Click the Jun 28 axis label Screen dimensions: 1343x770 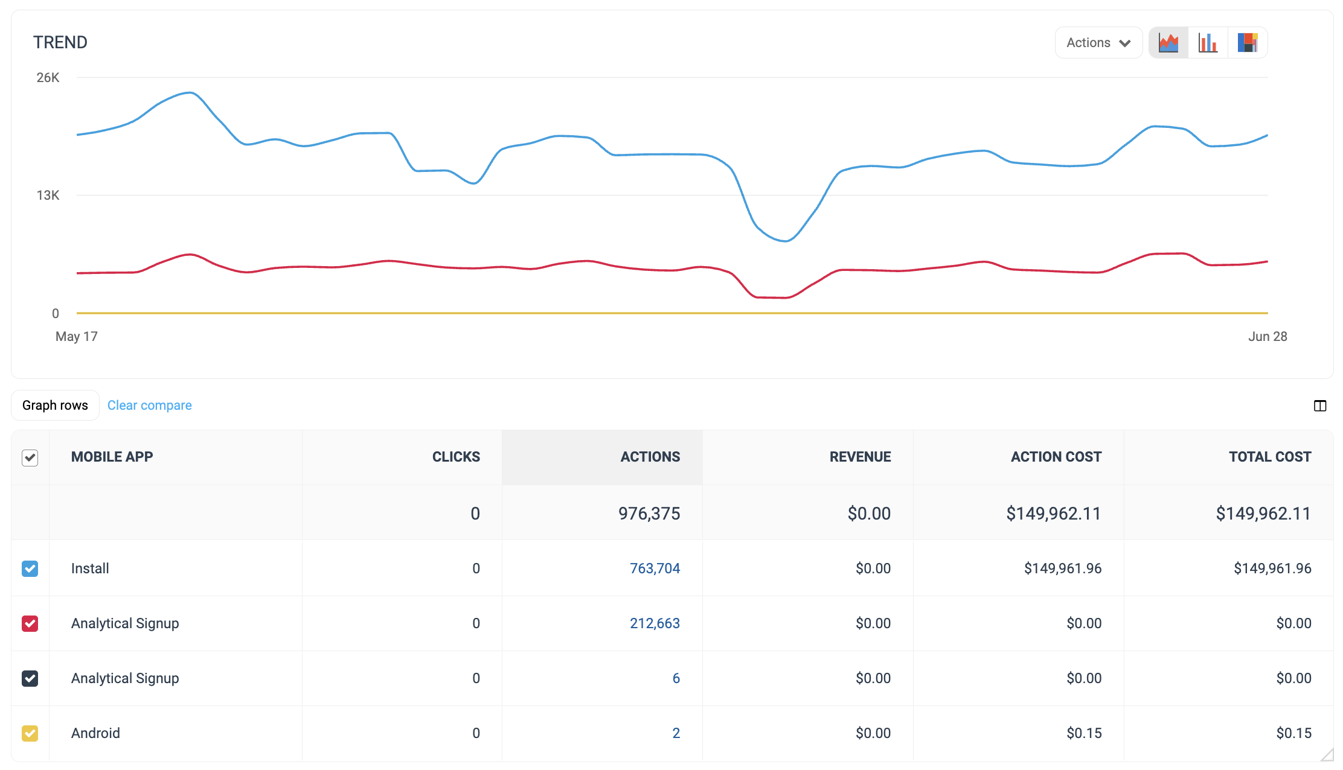(1268, 337)
